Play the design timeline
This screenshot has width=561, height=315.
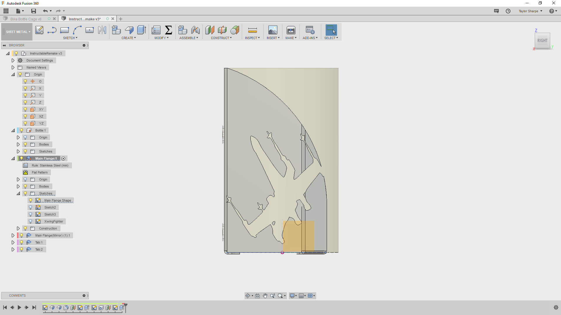pos(19,307)
